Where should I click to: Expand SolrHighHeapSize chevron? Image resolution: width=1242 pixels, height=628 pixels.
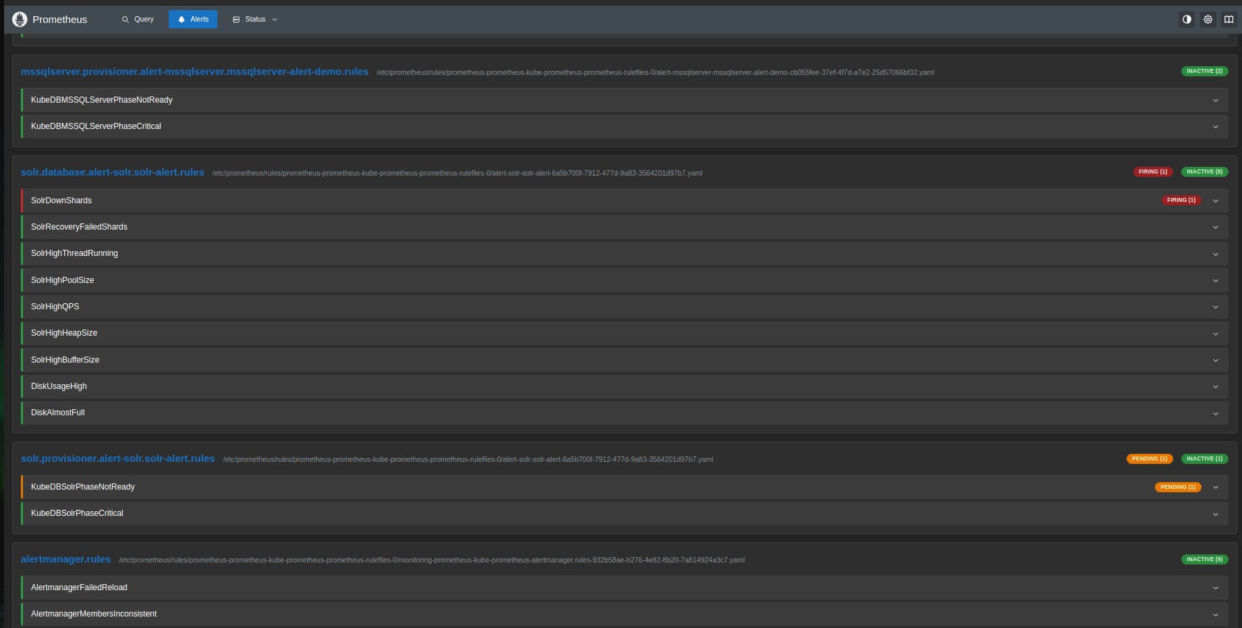(1216, 334)
